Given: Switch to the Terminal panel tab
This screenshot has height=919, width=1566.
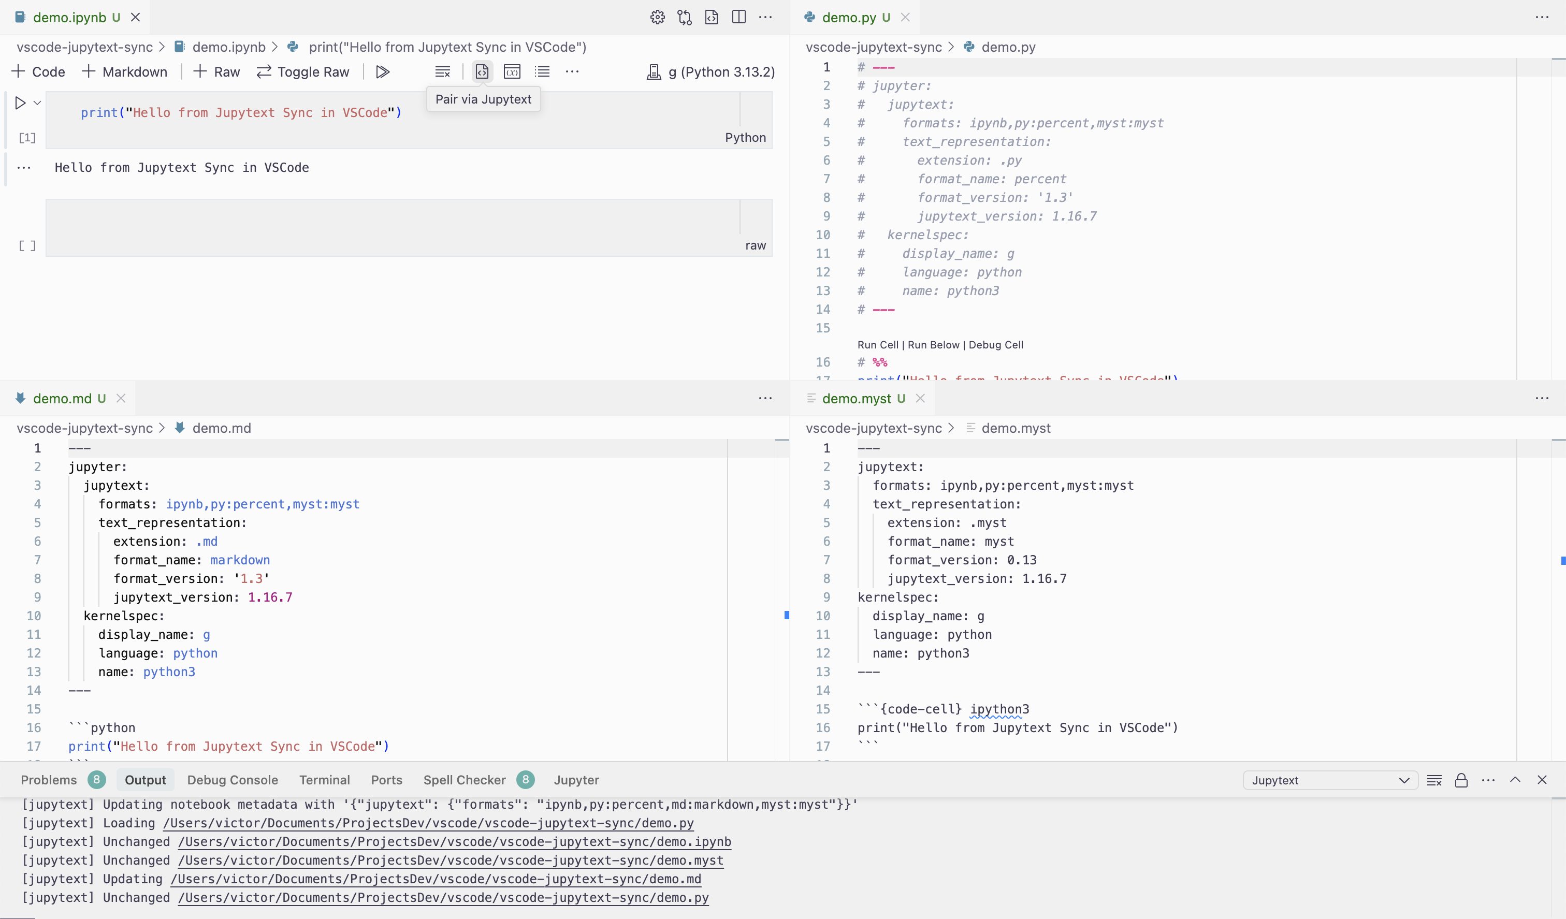Looking at the screenshot, I should [x=324, y=780].
